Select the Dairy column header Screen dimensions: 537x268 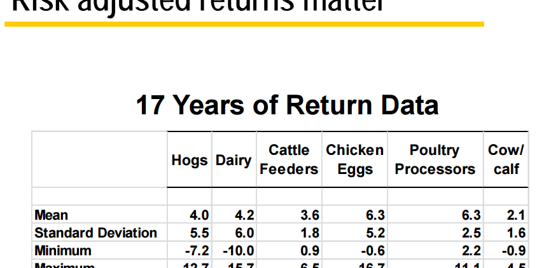point(234,160)
